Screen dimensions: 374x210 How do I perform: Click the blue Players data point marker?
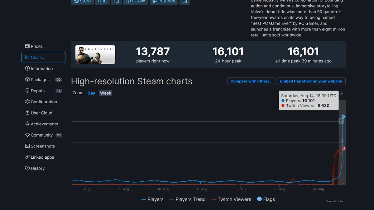pyautogui.click(x=343, y=117)
